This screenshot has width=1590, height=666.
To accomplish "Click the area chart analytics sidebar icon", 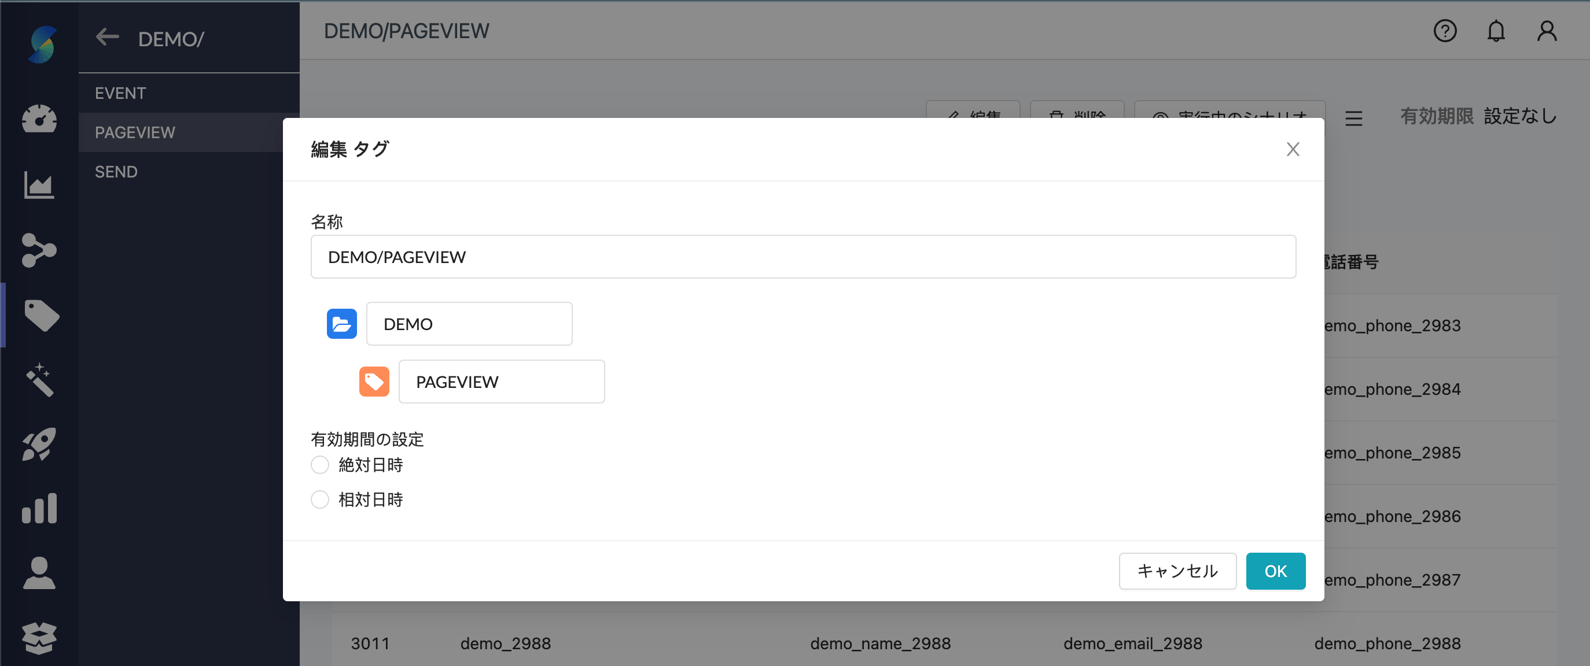I will [39, 185].
